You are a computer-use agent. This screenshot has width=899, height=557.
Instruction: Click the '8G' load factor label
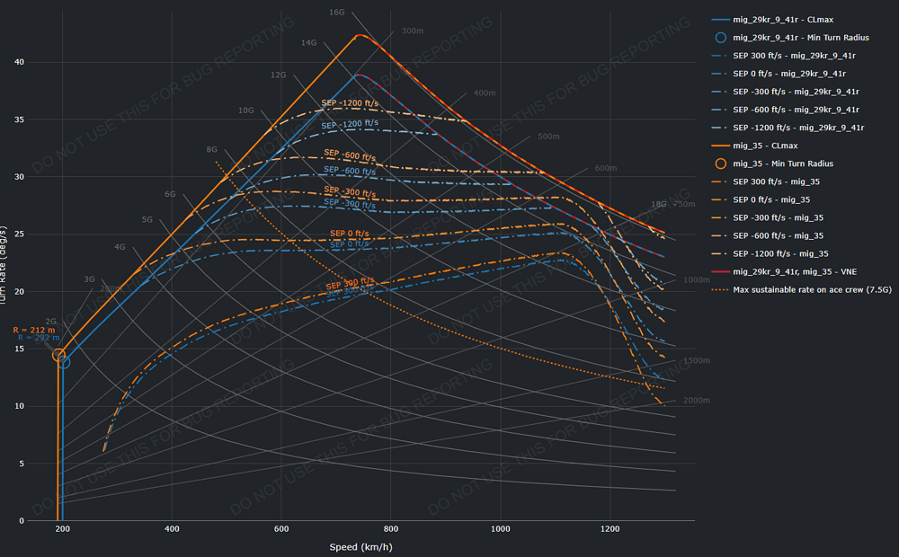tap(211, 149)
